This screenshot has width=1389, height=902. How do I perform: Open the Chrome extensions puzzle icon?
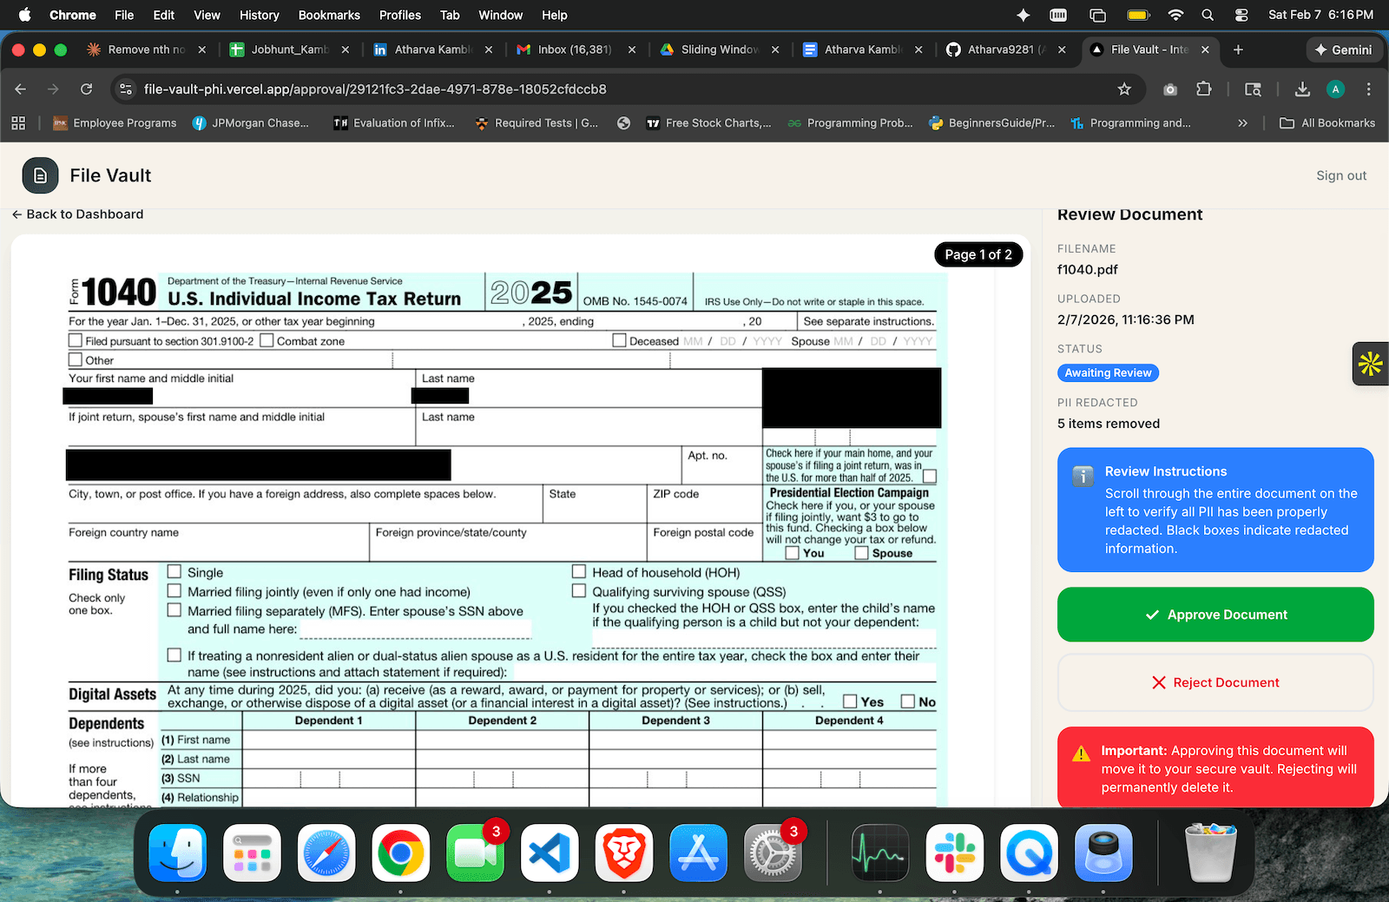(1202, 89)
